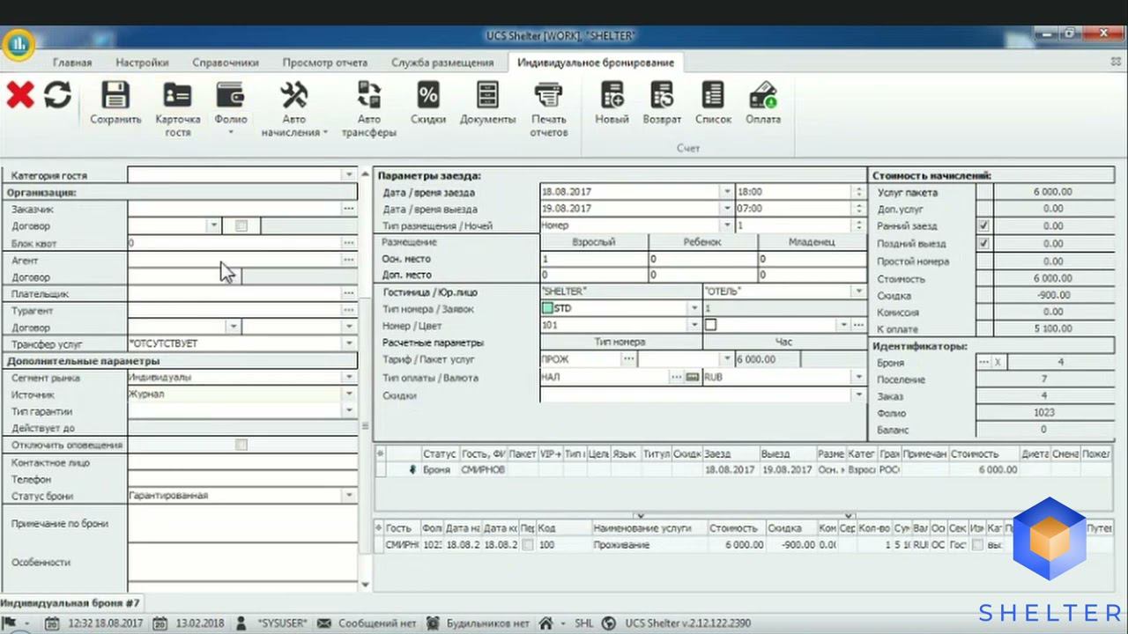
Task: Click ellipsis button next to Агент
Action: (349, 260)
